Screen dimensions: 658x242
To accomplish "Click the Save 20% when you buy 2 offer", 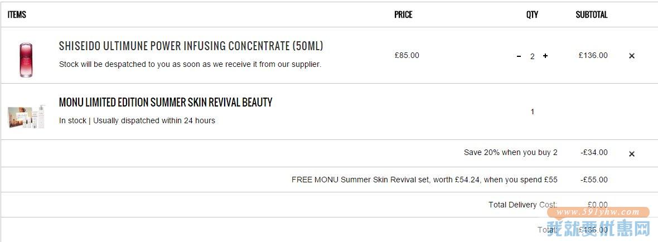I will [x=511, y=152].
